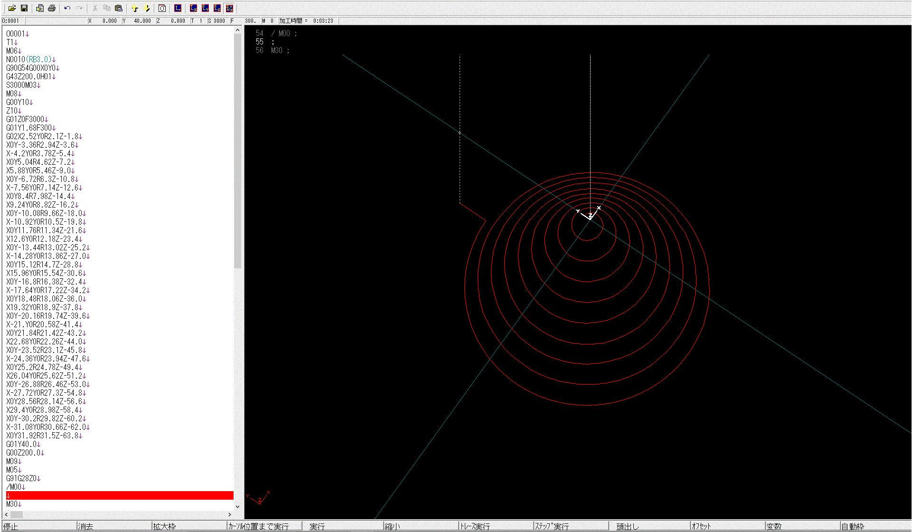Click the code line G43Z200.0H01
The image size is (912, 532).
point(31,76)
